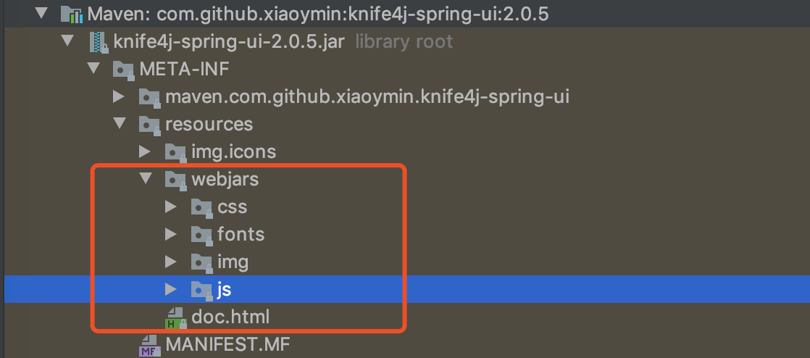
Task: Select the MANIFEST.MF file
Action: [x=227, y=344]
